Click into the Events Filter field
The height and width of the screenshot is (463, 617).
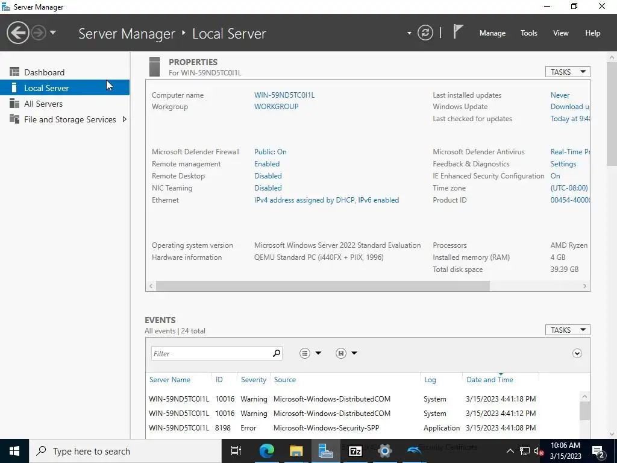click(211, 353)
